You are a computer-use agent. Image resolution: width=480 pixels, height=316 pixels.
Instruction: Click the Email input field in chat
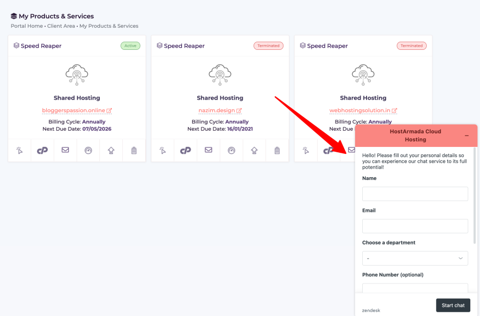(415, 226)
